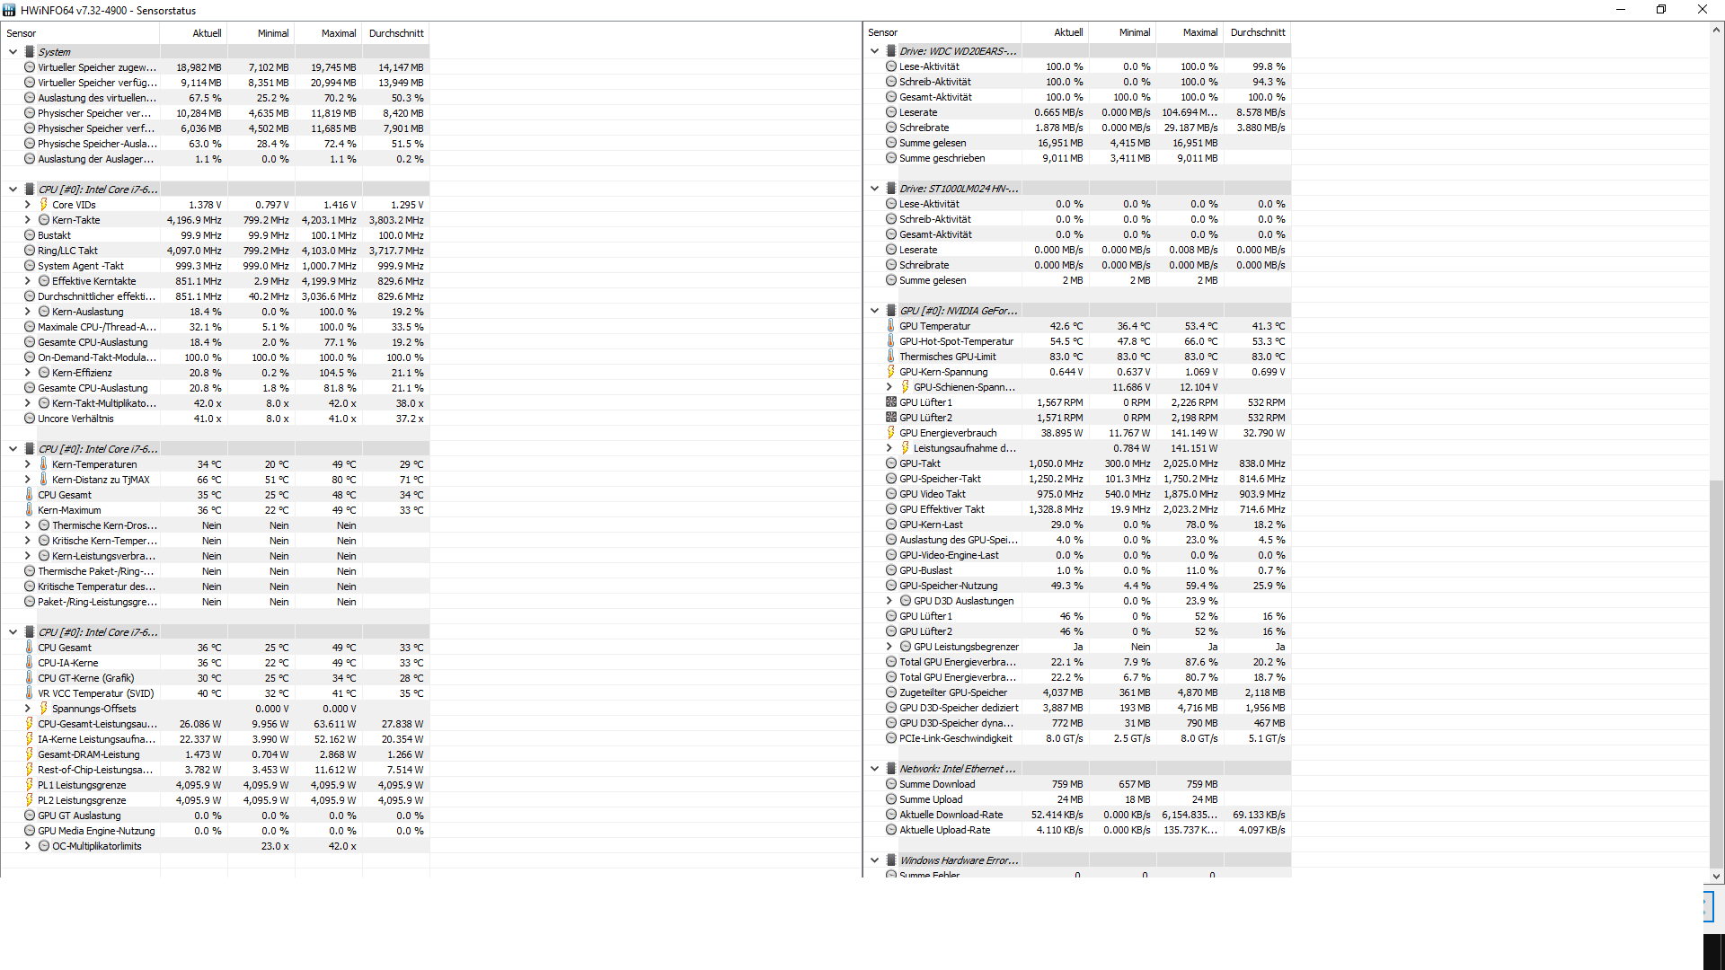Click the Durchschnitt column header in right panel

click(1257, 32)
